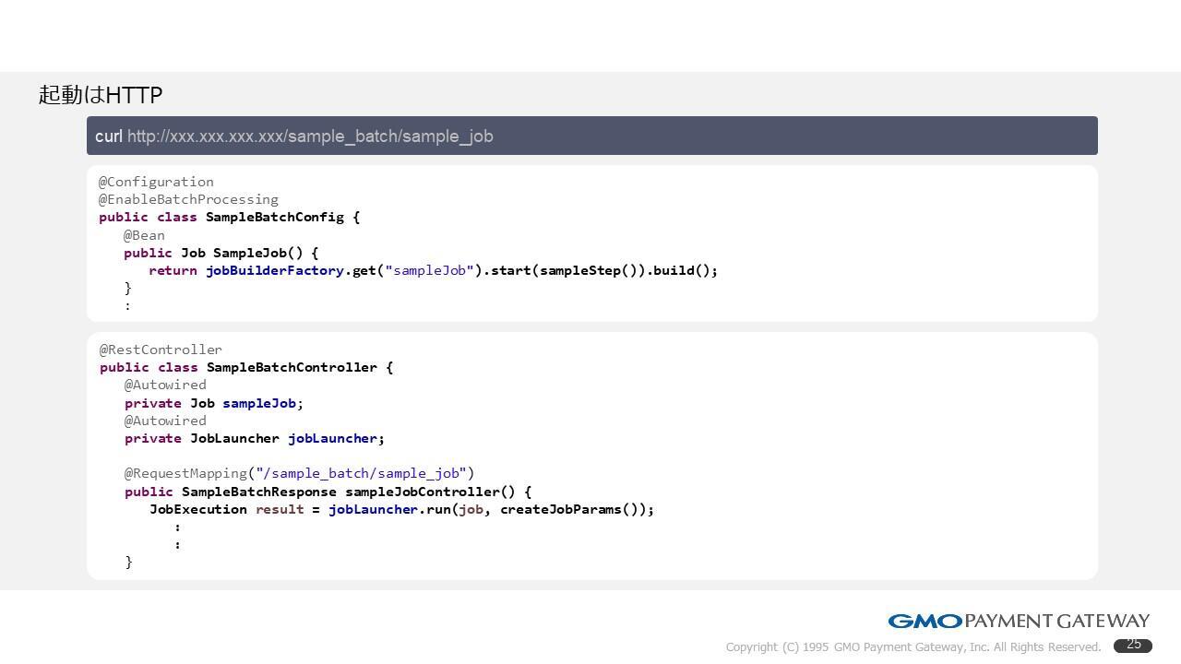The height and width of the screenshot is (664, 1181).
Task: Click the slide title "起動はHTTP"
Action: point(101,95)
